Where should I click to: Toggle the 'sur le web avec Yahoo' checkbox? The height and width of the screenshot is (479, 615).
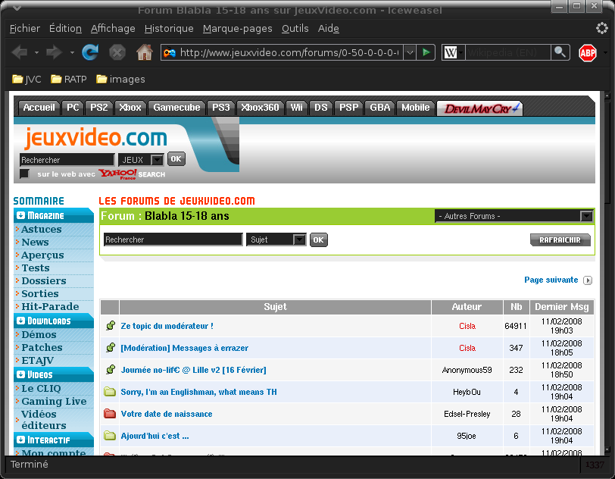24,174
